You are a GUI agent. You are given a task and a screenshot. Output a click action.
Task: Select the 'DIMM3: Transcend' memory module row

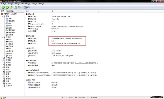(63, 75)
